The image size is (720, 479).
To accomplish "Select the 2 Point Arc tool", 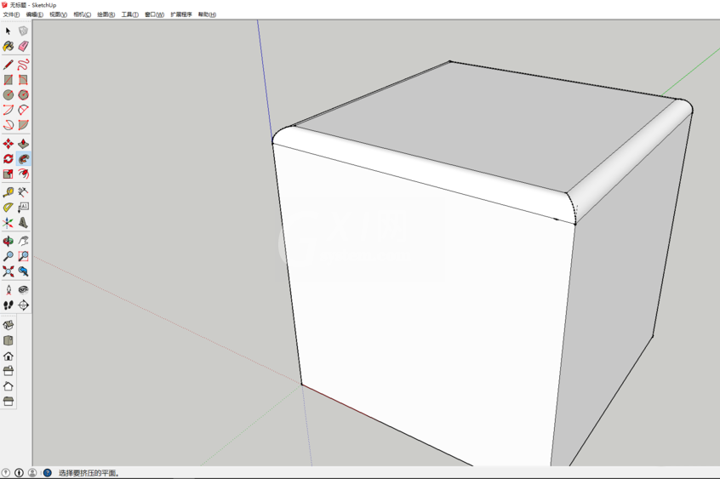I will 24,111.
